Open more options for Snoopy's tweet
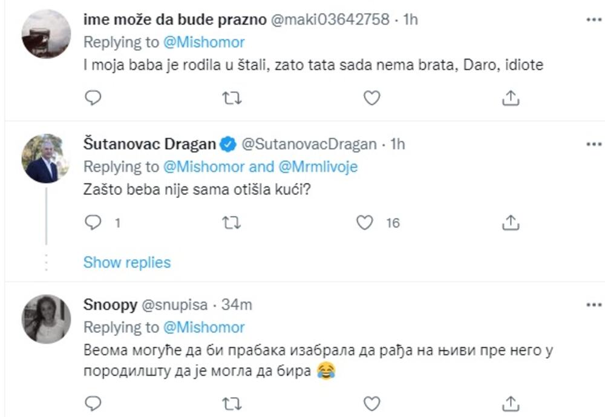 coord(594,306)
